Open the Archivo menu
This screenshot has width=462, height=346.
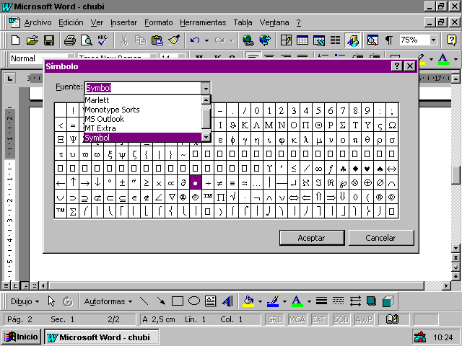pyautogui.click(x=38, y=22)
